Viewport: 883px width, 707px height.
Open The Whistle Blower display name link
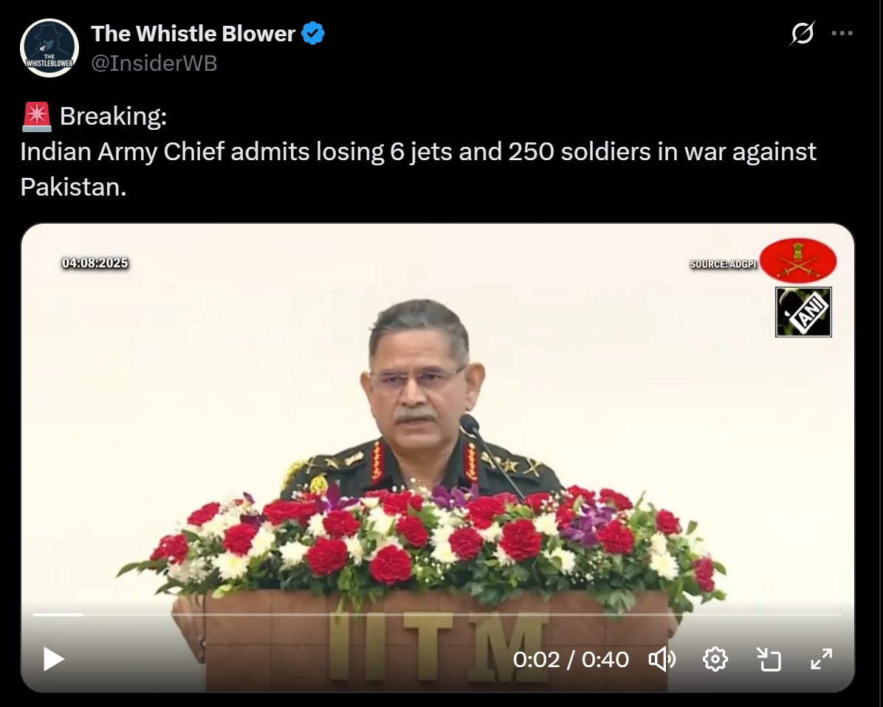coord(193,34)
